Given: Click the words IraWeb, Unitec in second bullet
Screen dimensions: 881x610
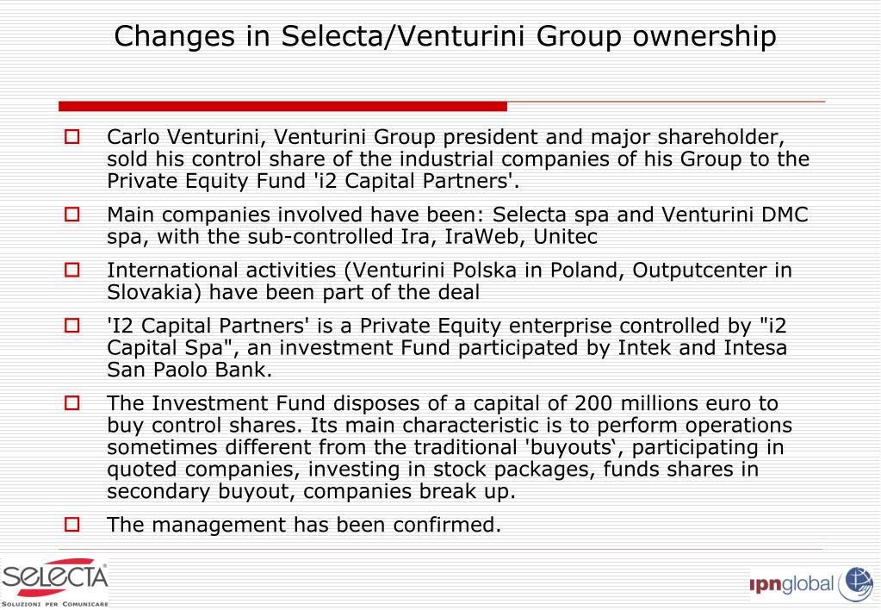Looking at the screenshot, I should [521, 237].
